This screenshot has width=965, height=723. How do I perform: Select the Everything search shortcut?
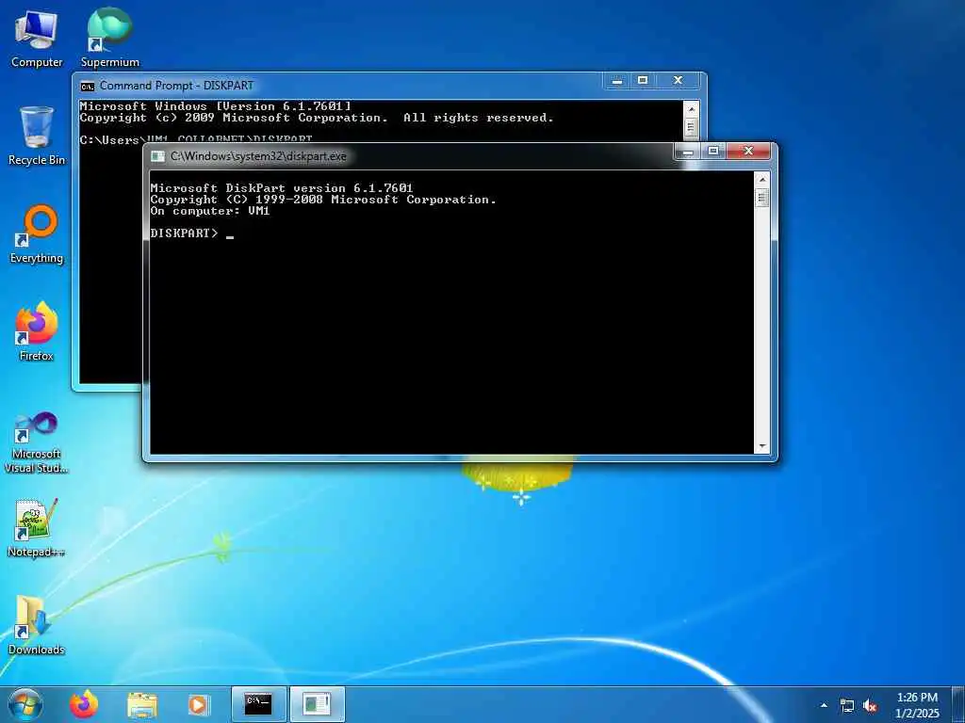[37, 234]
